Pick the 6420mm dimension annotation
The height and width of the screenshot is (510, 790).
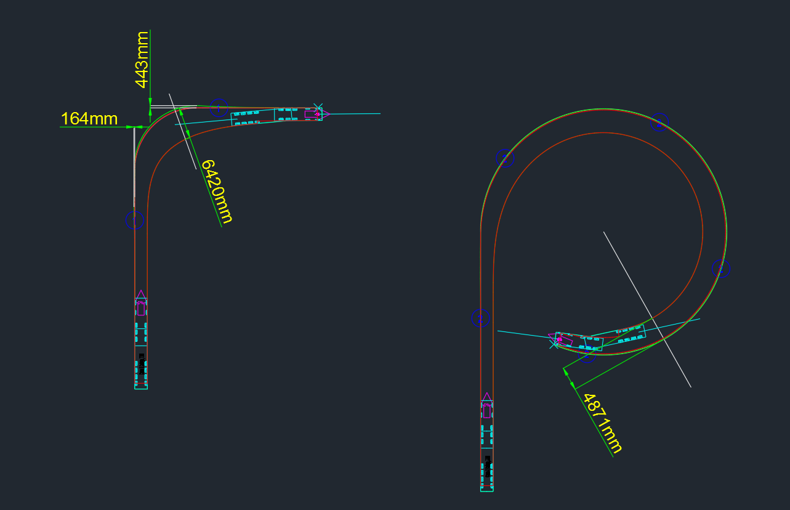click(x=217, y=191)
